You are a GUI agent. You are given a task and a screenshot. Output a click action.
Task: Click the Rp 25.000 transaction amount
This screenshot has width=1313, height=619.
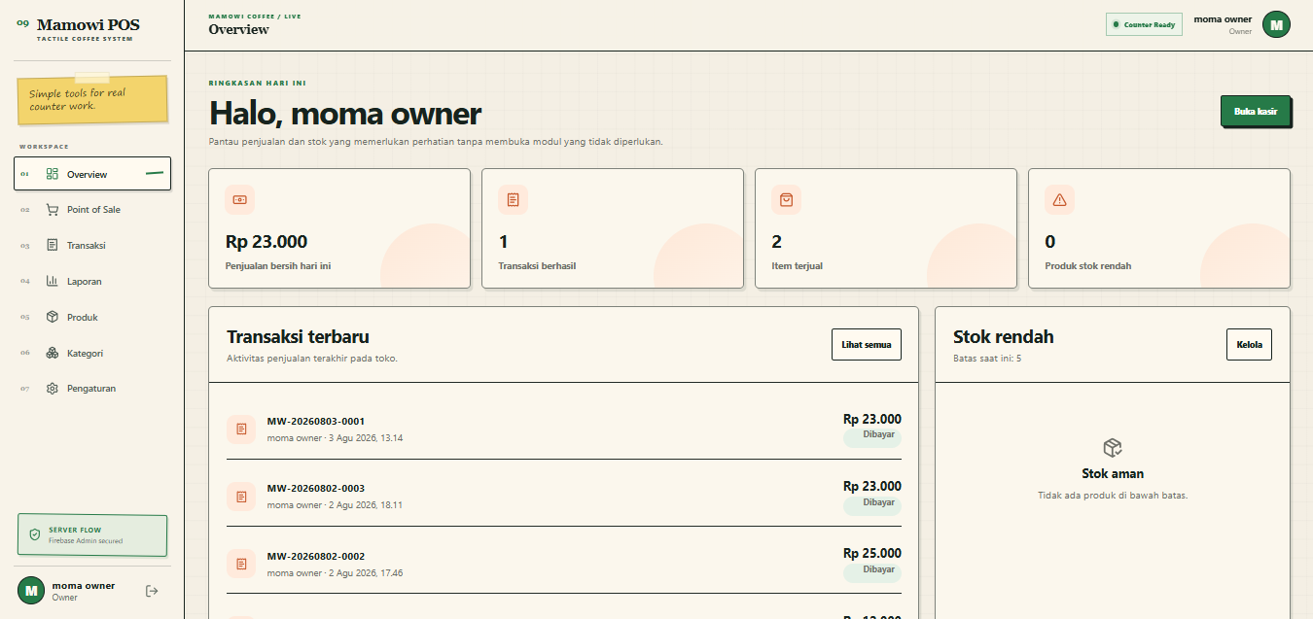tap(872, 553)
